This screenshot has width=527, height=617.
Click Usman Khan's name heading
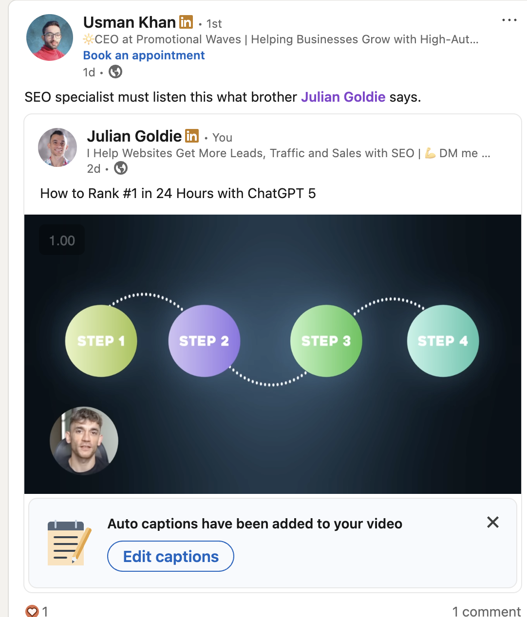130,22
